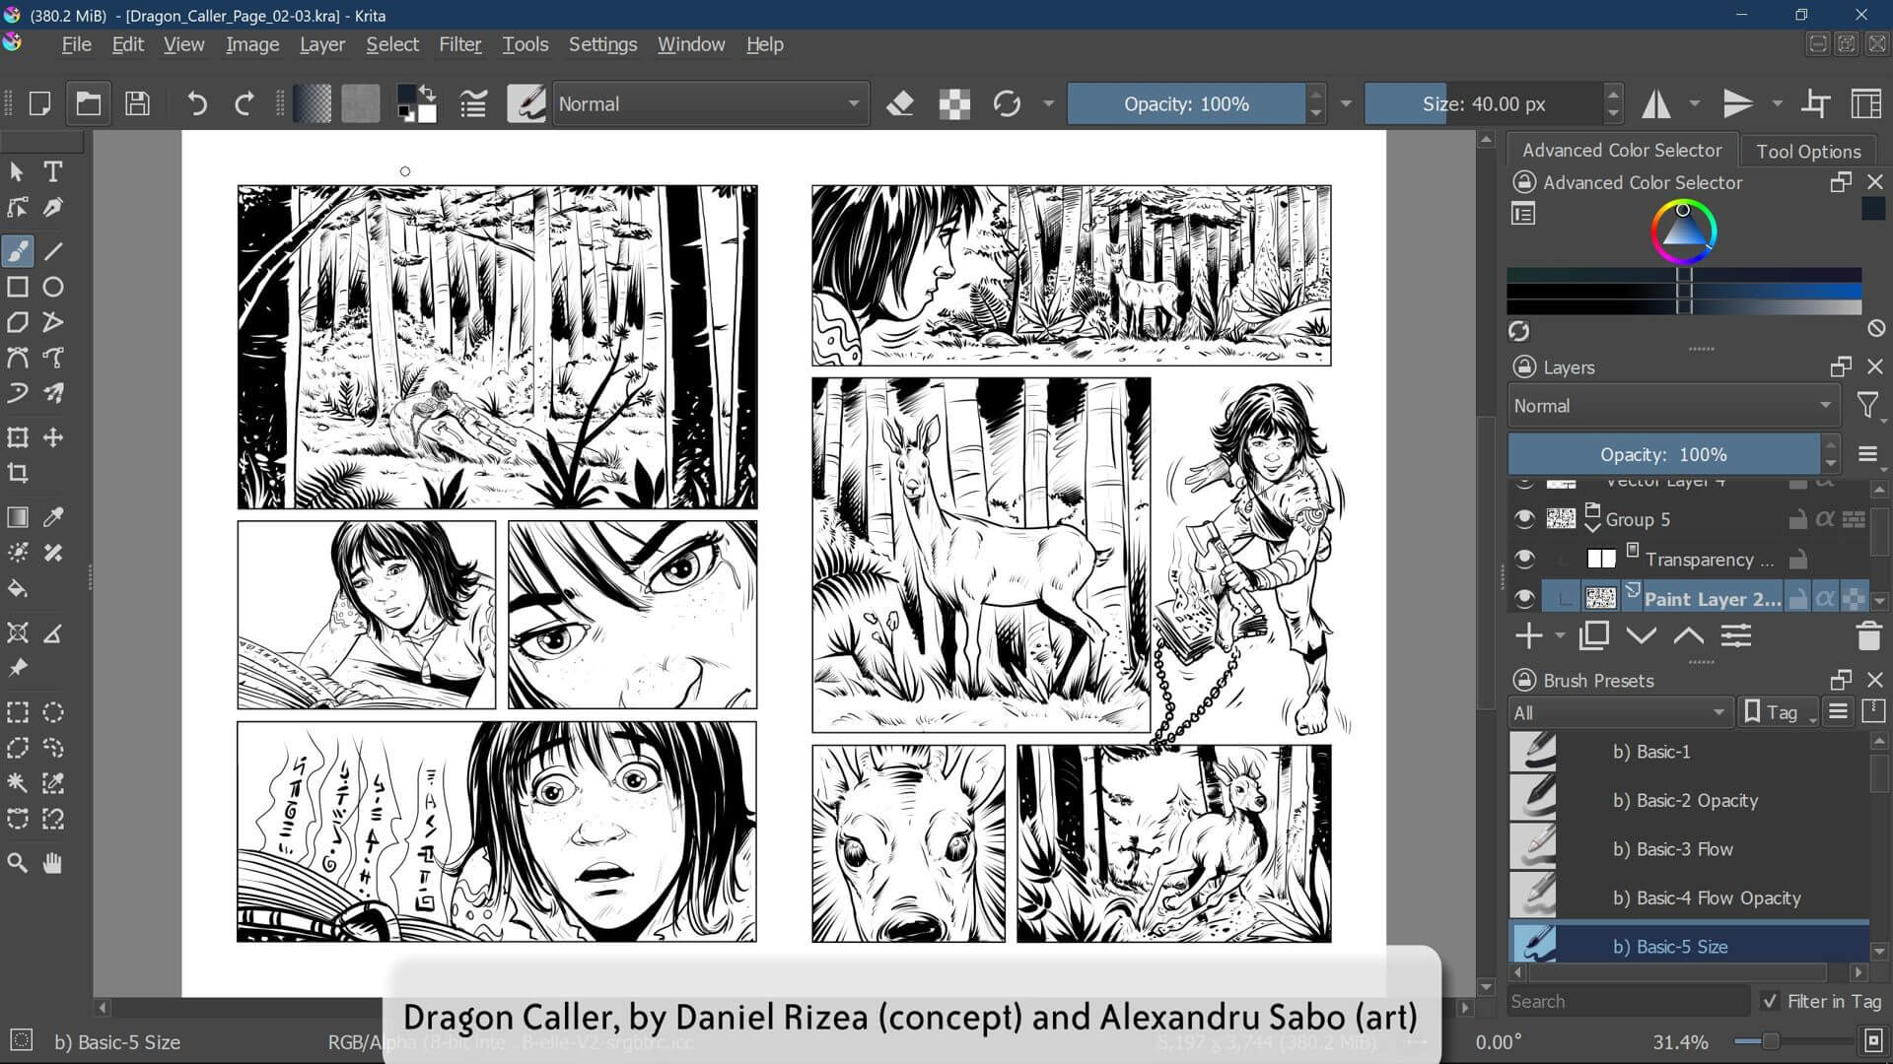Hide Paint Layer 2

click(x=1523, y=597)
